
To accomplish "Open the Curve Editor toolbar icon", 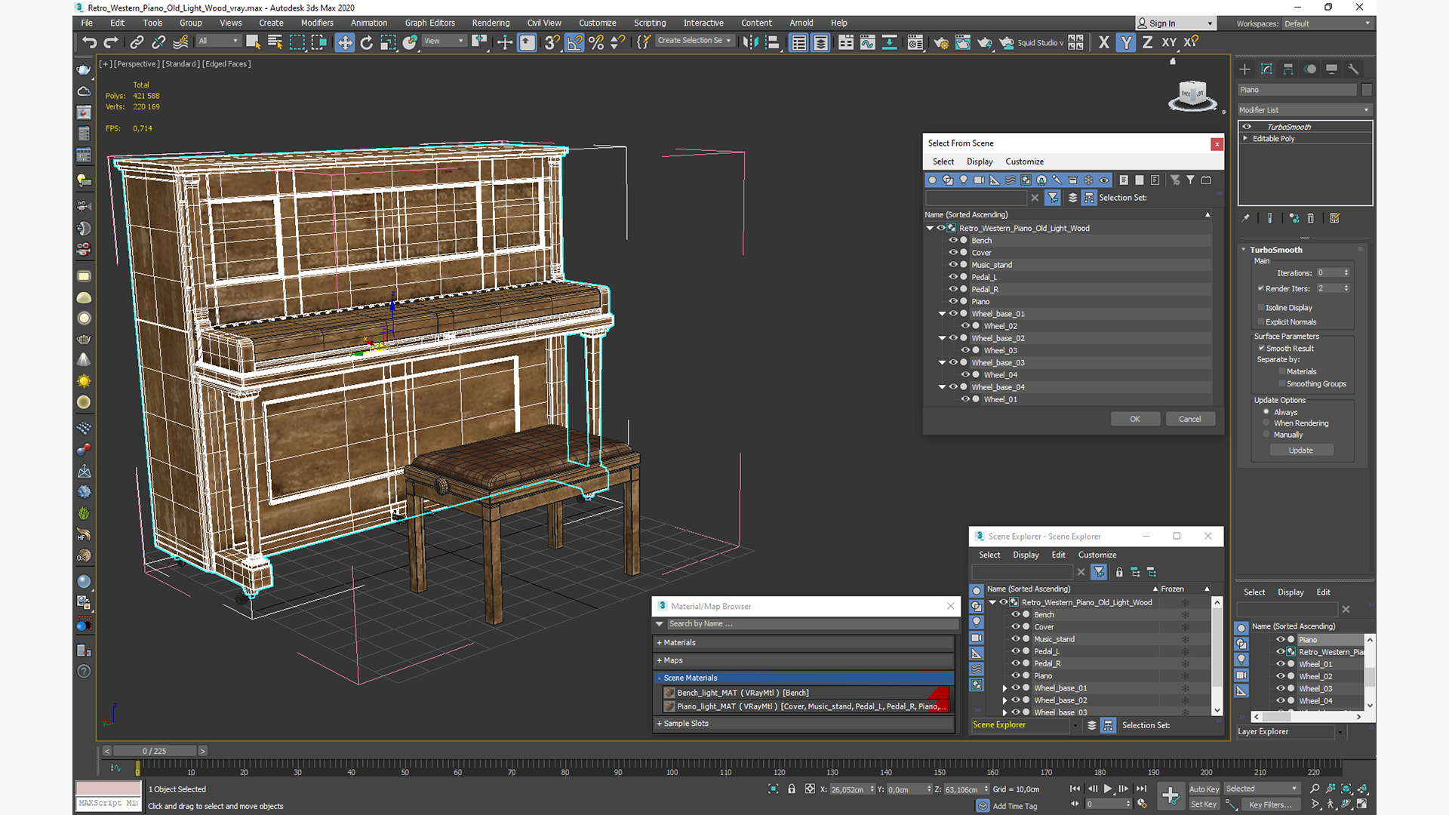I will pos(868,42).
